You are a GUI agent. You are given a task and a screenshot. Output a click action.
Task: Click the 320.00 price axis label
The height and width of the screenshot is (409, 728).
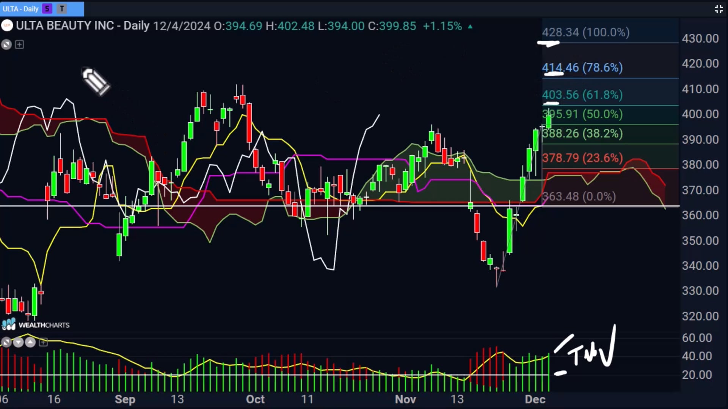pyautogui.click(x=700, y=316)
